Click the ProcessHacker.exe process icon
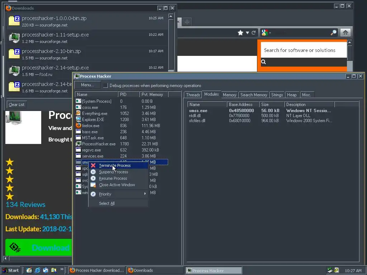This screenshot has width=367, height=275. 78,144
